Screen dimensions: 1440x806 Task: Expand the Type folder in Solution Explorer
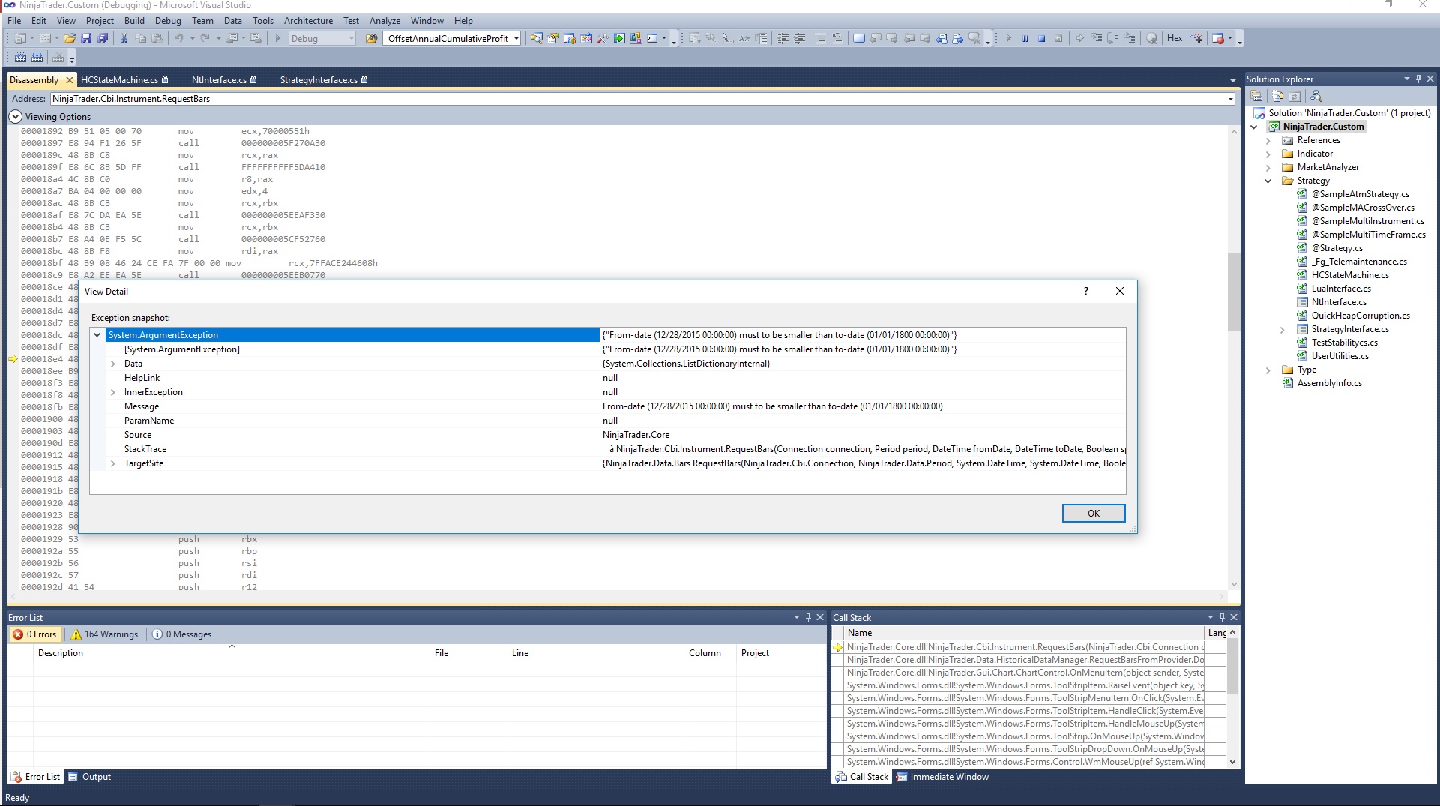coord(1268,370)
